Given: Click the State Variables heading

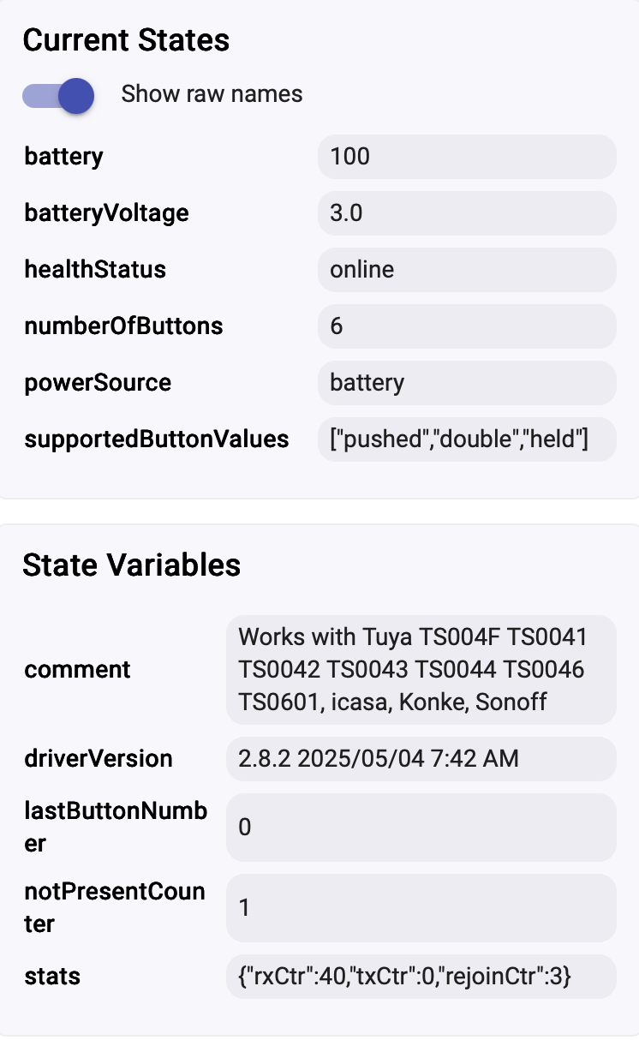Looking at the screenshot, I should (131, 565).
